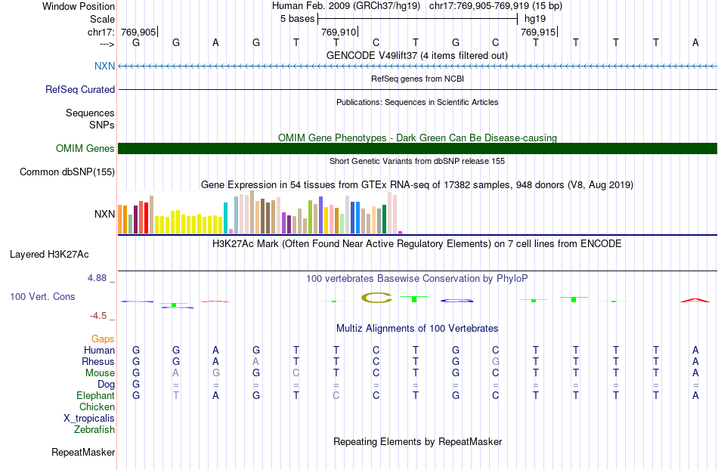This screenshot has width=718, height=470.
Task: Click the Gene Expression in 54 tissues title
Action: [417, 185]
